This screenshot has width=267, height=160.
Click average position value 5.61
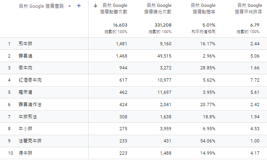(x=255, y=92)
